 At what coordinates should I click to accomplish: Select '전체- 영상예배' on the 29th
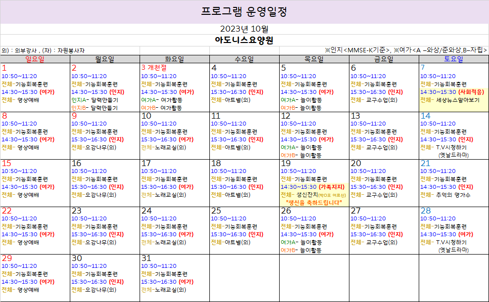tap(20, 290)
